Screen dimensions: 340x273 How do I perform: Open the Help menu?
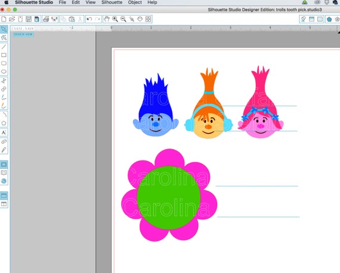152,2
